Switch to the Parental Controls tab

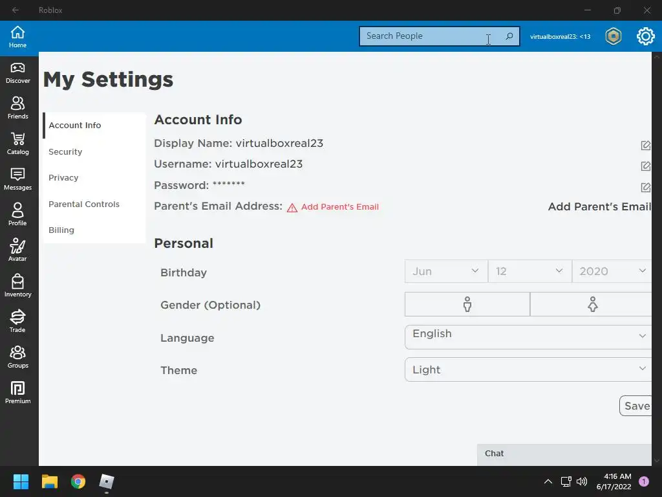coord(94,204)
